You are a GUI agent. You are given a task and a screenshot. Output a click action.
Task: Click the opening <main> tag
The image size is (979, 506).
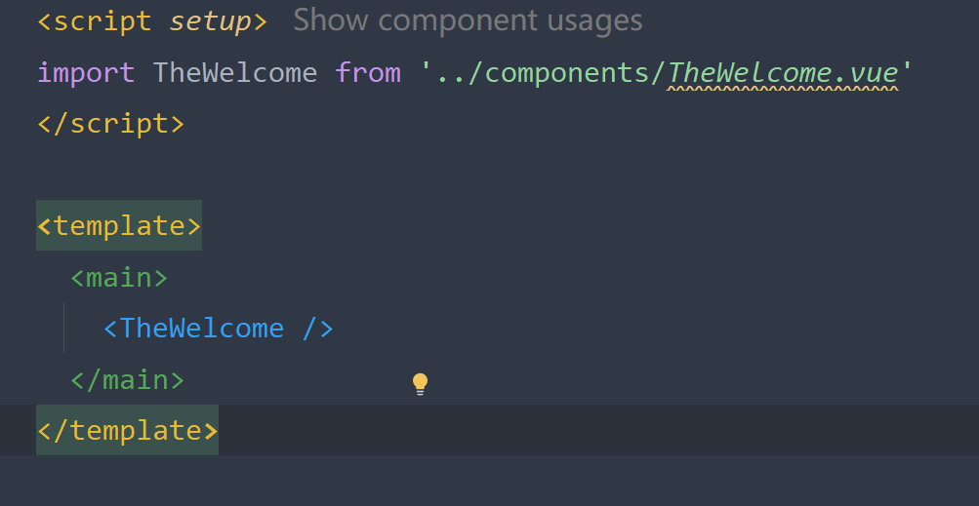pos(119,277)
